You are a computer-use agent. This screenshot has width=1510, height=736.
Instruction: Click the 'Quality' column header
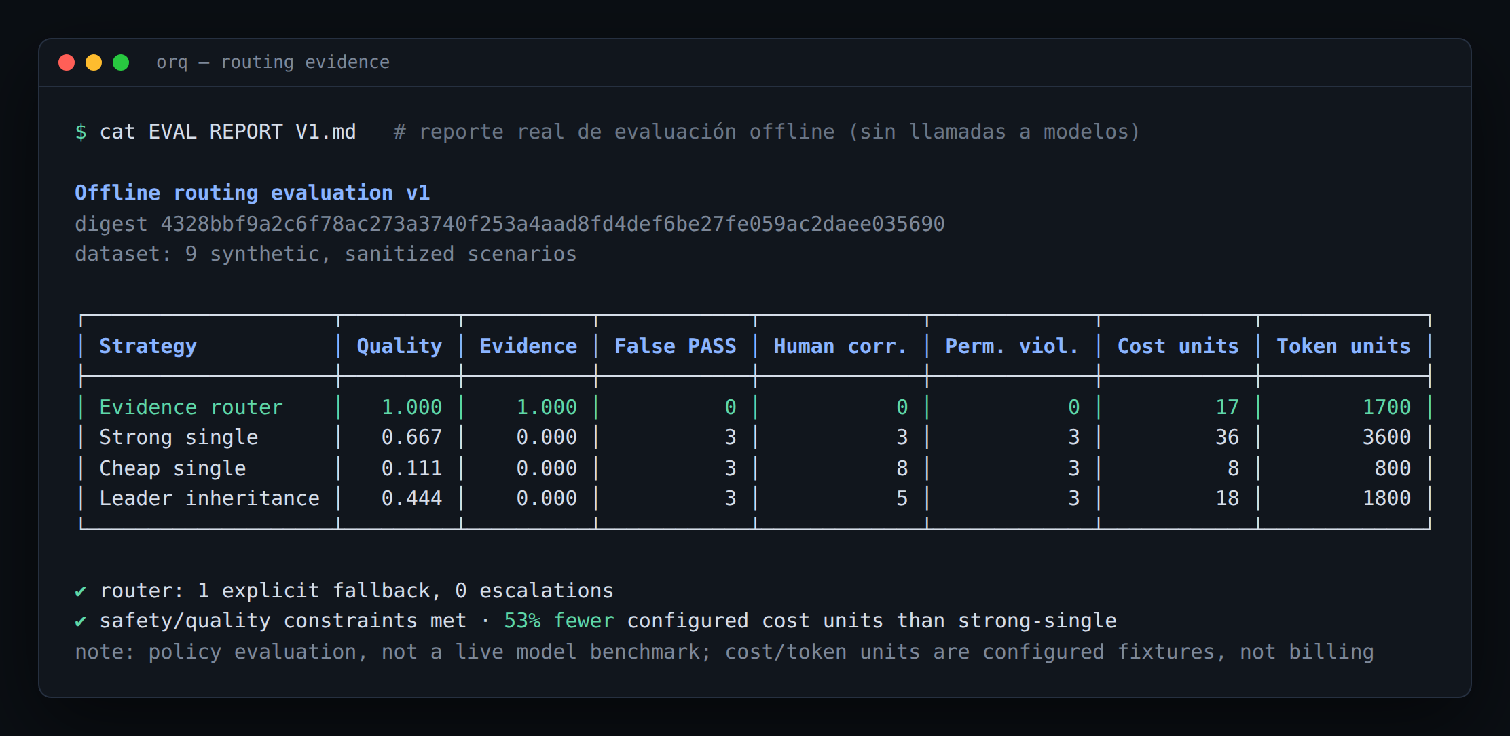click(x=399, y=346)
